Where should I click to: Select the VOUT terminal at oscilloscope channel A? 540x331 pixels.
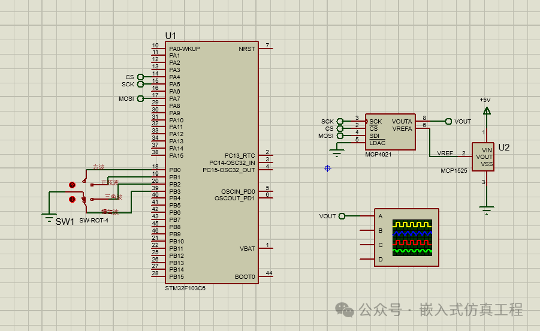pyautogui.click(x=342, y=216)
